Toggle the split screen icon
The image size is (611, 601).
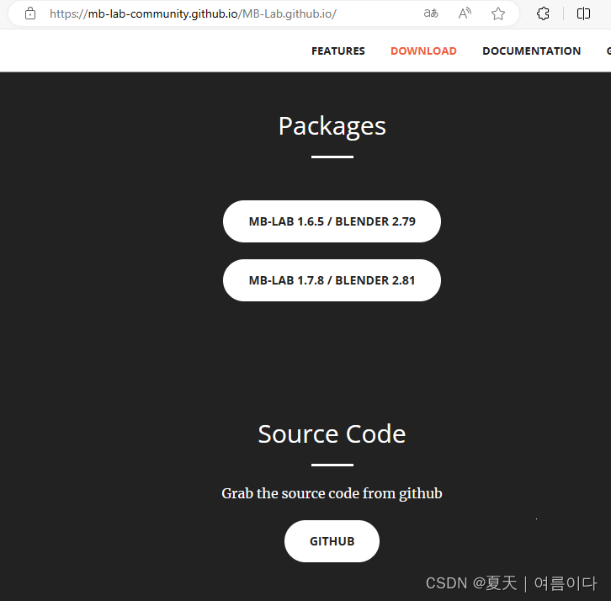583,13
